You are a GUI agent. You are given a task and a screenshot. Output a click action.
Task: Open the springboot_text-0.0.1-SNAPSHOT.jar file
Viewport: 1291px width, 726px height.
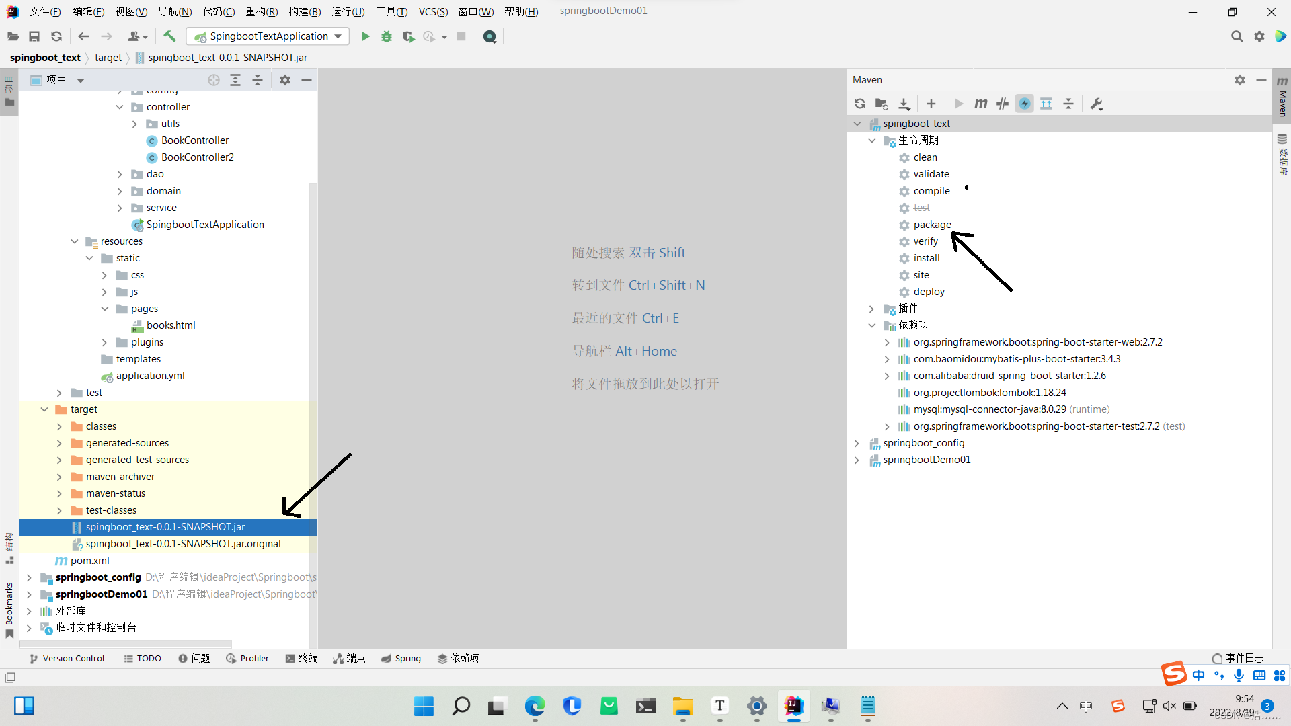pyautogui.click(x=165, y=526)
